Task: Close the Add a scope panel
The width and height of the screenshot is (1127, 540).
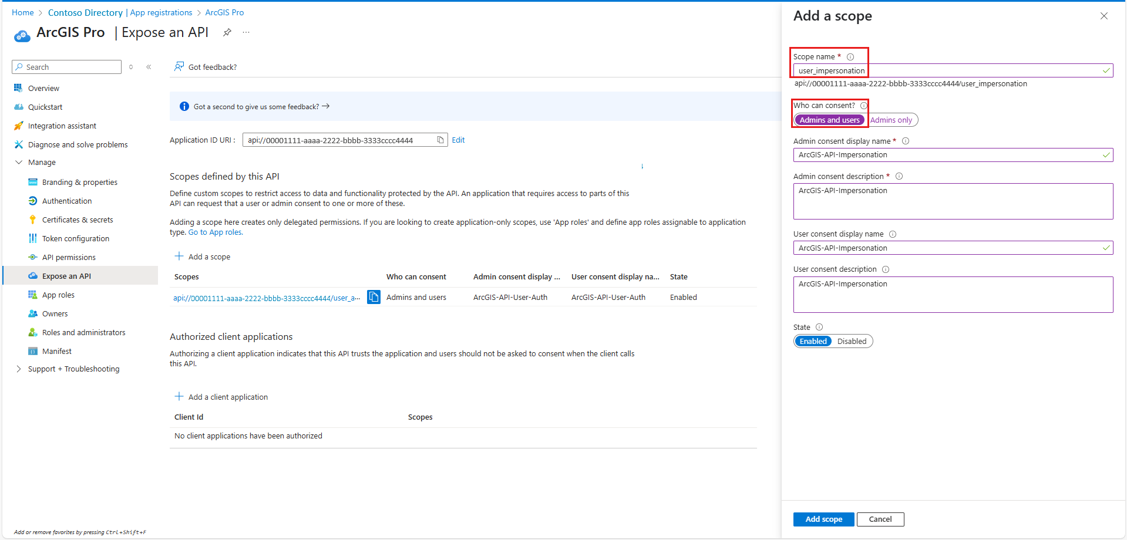Action: pos(1104,16)
